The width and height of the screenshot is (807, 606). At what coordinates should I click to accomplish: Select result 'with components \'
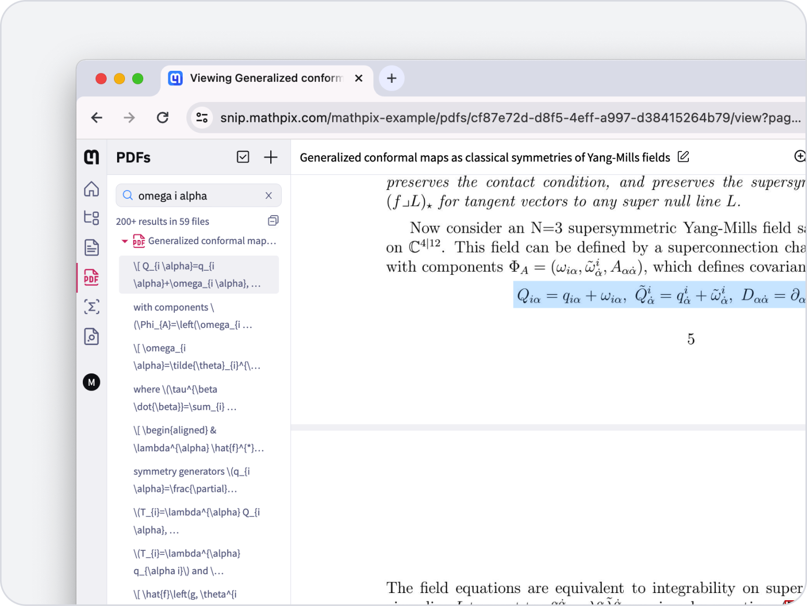point(199,315)
